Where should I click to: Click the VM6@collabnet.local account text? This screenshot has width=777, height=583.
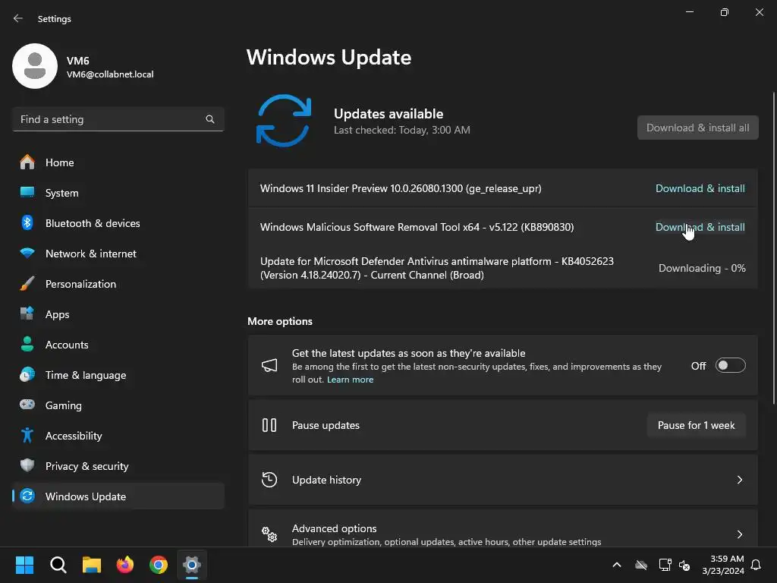point(110,74)
